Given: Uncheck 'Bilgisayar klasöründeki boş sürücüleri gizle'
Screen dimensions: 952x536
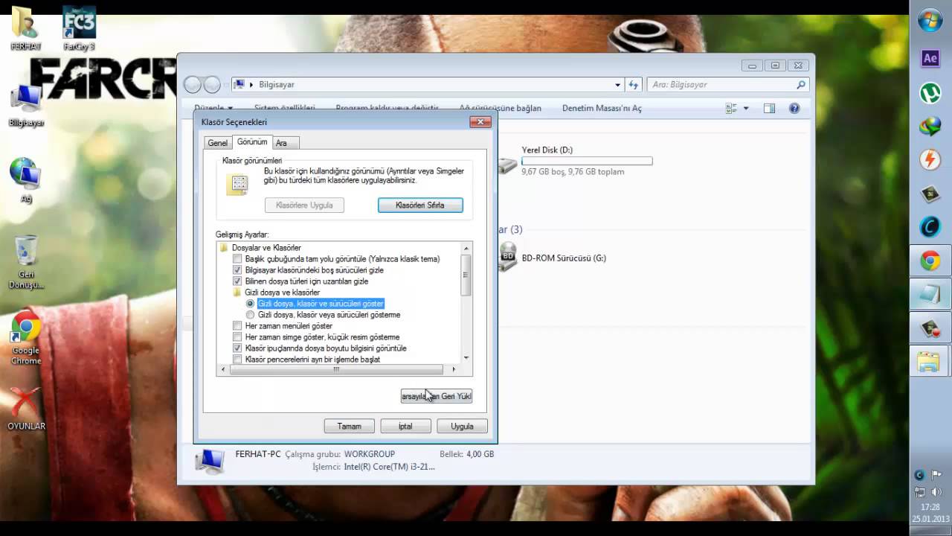Looking at the screenshot, I should 237,269.
